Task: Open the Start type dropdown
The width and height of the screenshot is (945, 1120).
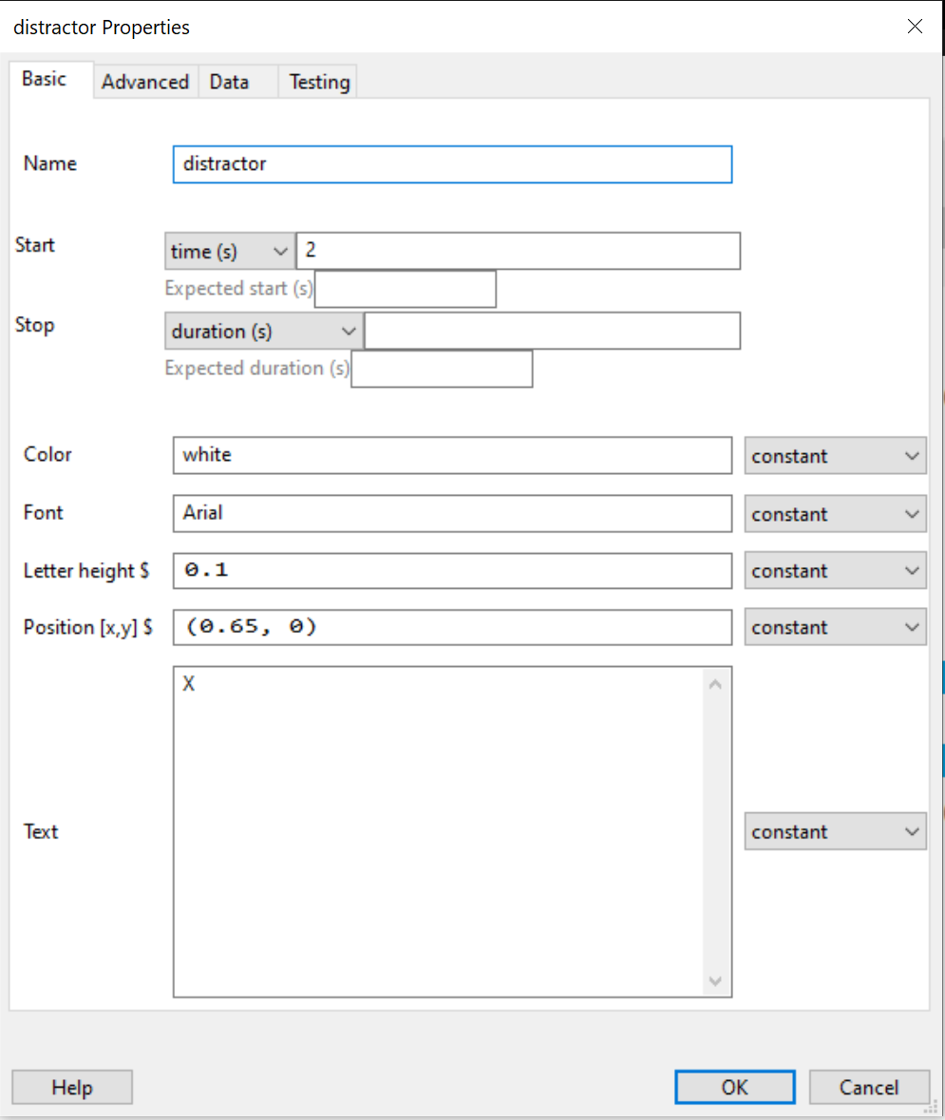Action: pos(229,252)
